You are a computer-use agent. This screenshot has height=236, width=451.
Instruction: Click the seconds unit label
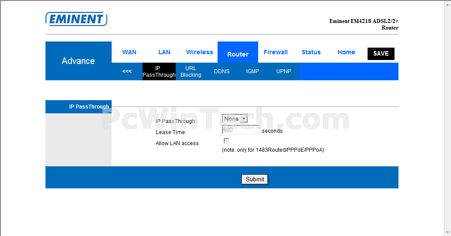point(272,131)
